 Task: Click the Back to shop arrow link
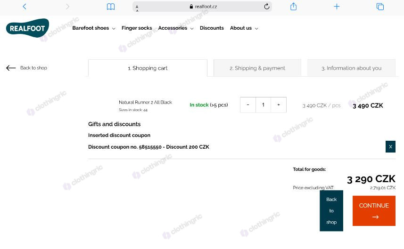pos(26,68)
